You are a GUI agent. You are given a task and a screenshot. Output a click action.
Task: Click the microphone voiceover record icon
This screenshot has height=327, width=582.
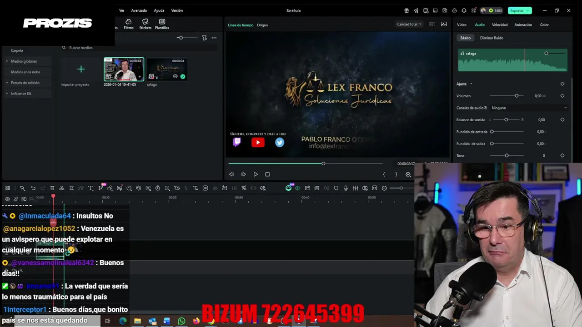[x=346, y=188]
